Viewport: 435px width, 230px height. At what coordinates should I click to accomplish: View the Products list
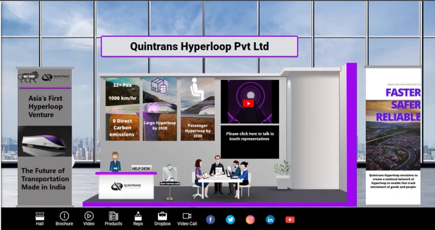click(x=113, y=218)
